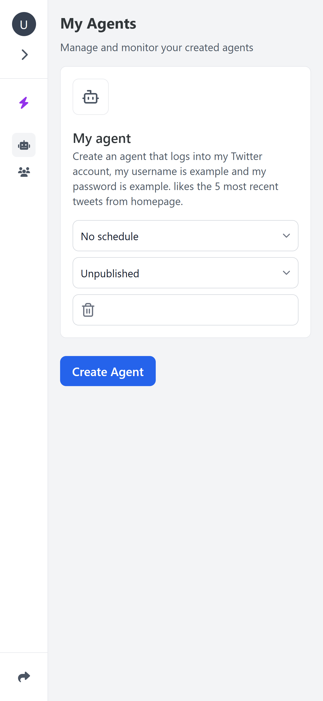Click the chevron on the No schedule selector

pos(286,236)
